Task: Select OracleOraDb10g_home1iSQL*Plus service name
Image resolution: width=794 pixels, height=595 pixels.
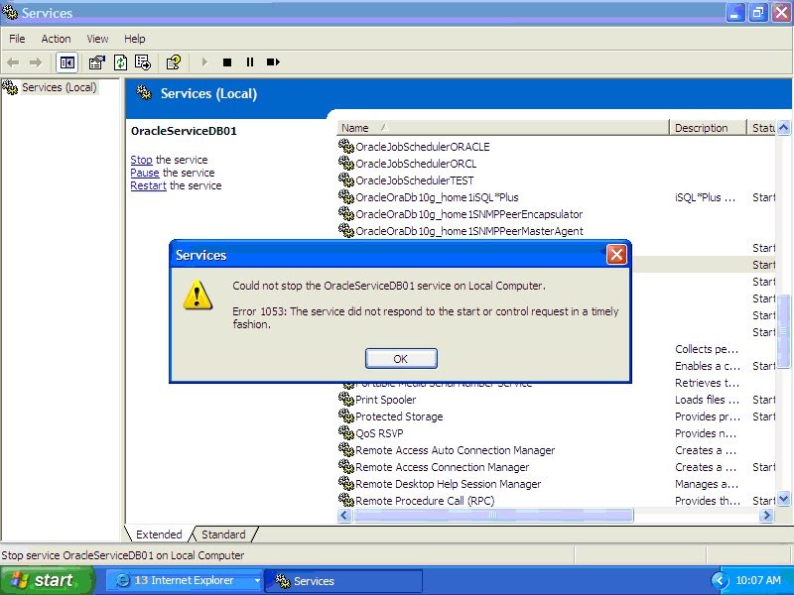Action: point(437,197)
